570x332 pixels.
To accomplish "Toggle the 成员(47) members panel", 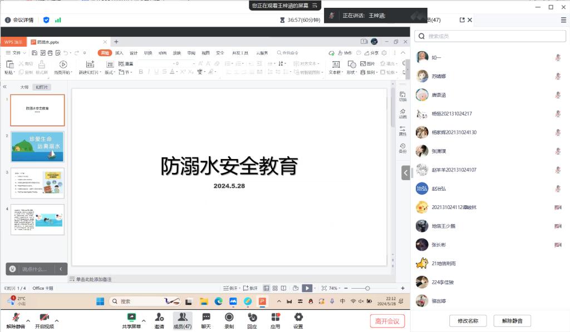I will (x=182, y=320).
